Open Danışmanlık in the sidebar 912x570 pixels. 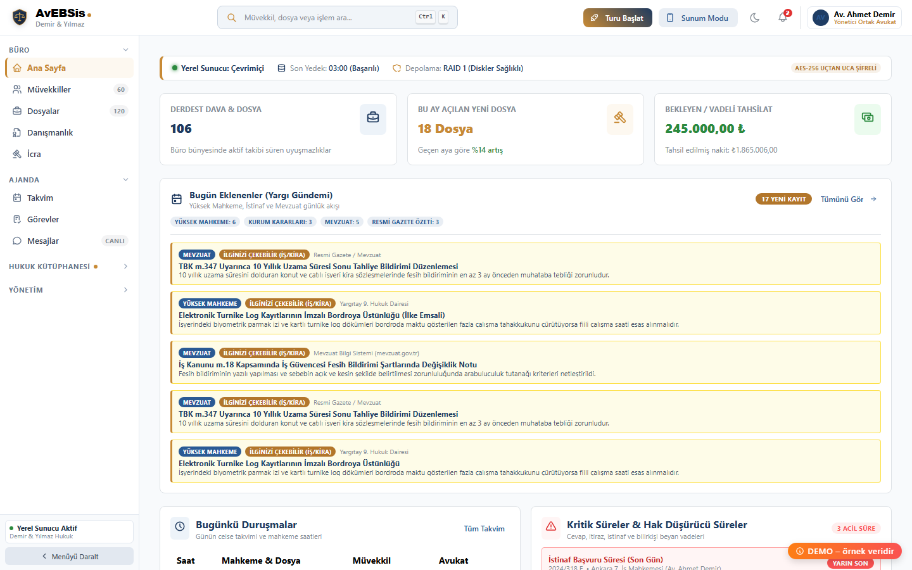pos(69,132)
